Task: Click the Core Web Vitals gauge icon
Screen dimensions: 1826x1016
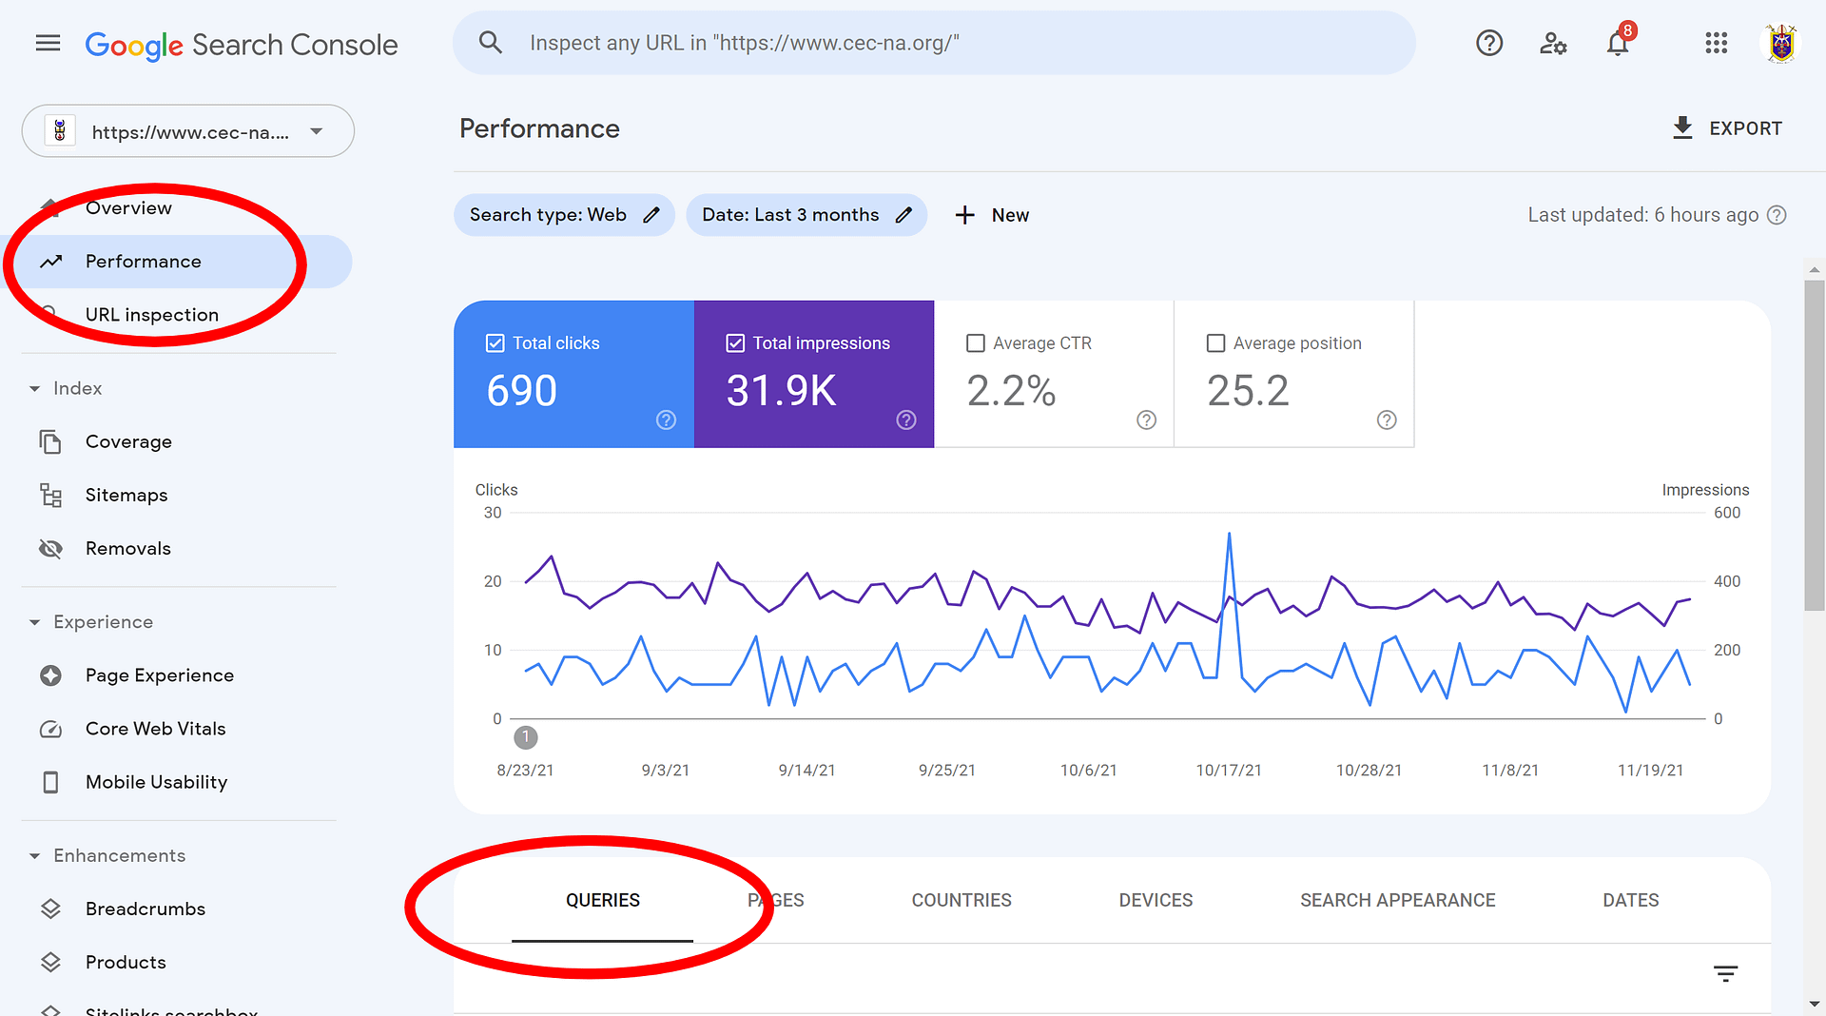Action: point(50,729)
